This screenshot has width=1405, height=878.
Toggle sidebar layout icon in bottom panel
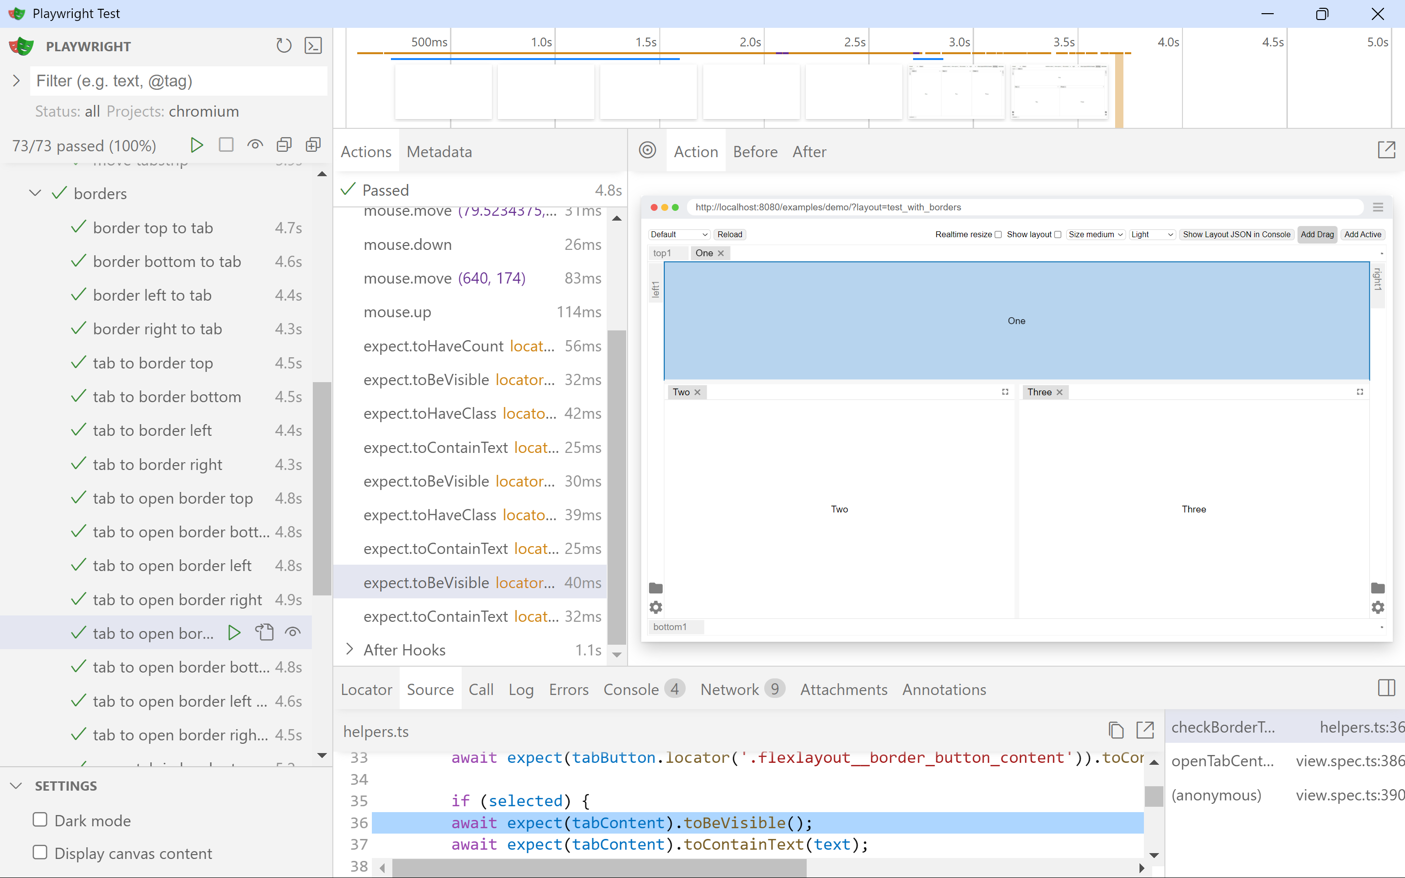pos(1386,689)
